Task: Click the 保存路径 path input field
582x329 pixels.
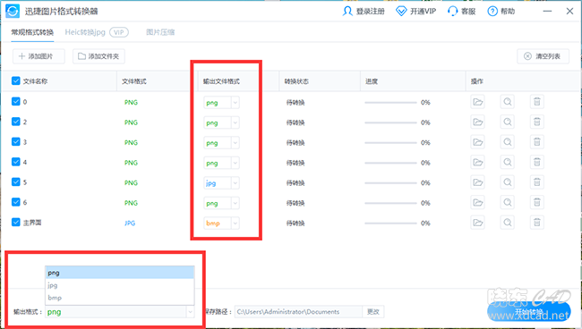Action: (x=298, y=312)
